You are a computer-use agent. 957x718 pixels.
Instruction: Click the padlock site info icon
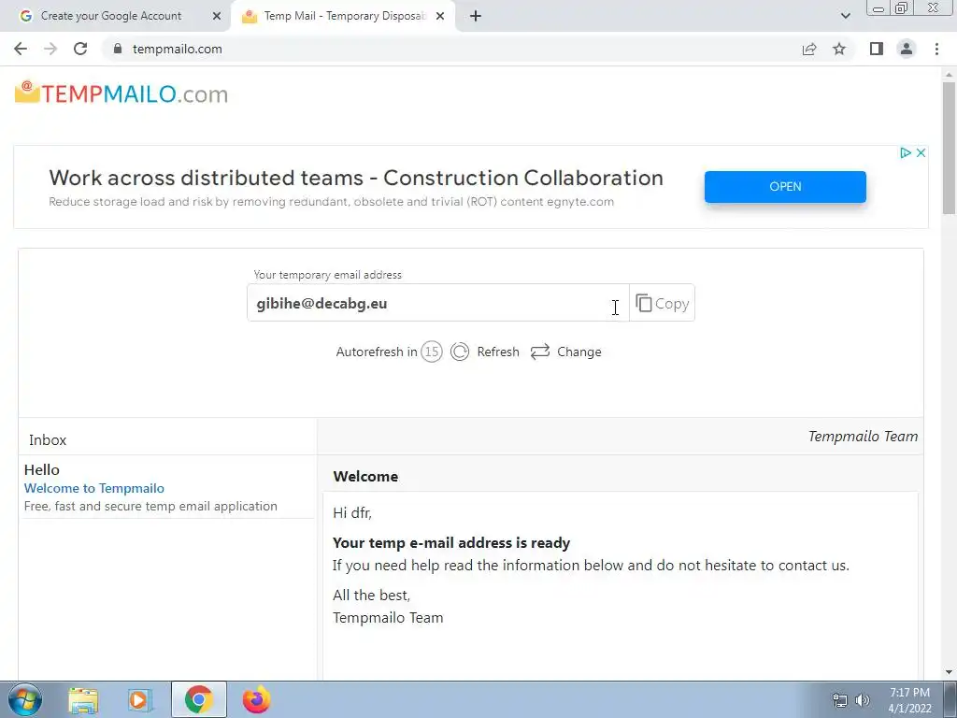click(118, 49)
